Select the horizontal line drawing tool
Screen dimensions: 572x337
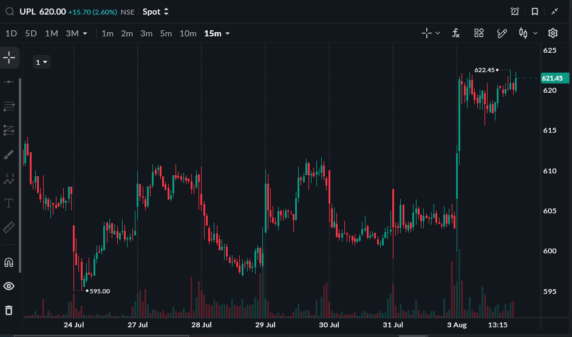click(9, 82)
